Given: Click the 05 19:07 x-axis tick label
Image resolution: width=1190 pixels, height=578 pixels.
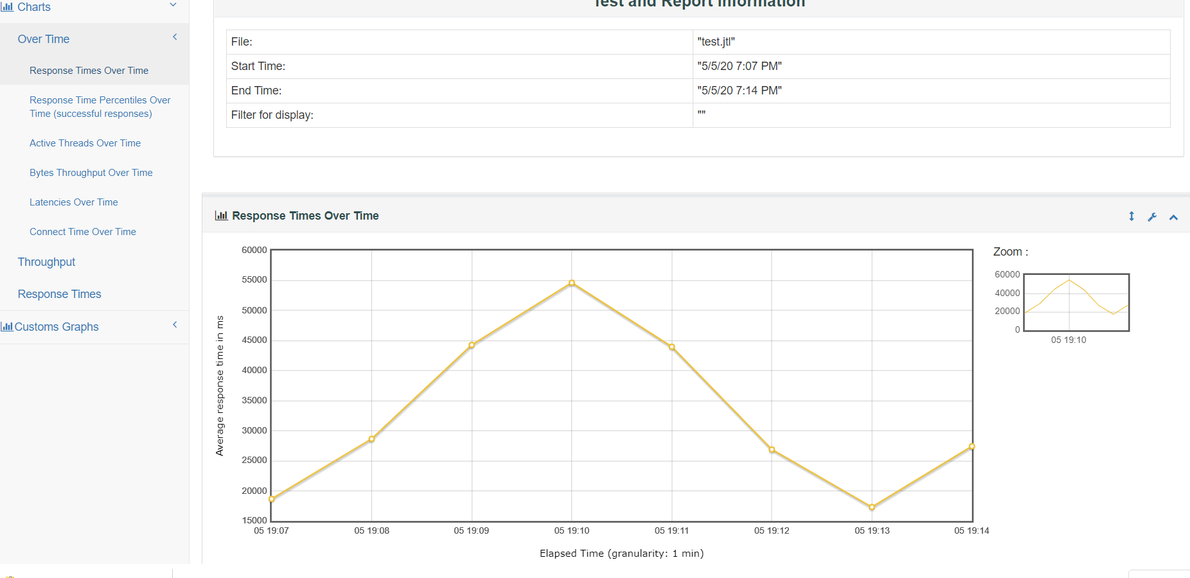Looking at the screenshot, I should click(x=271, y=530).
